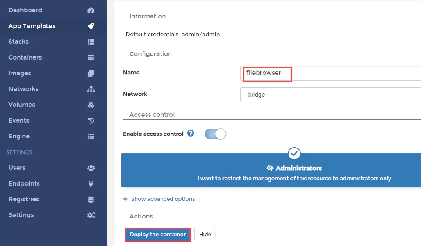The height and width of the screenshot is (246, 421).
Task: Open Users in the sidebar
Action: coord(17,168)
